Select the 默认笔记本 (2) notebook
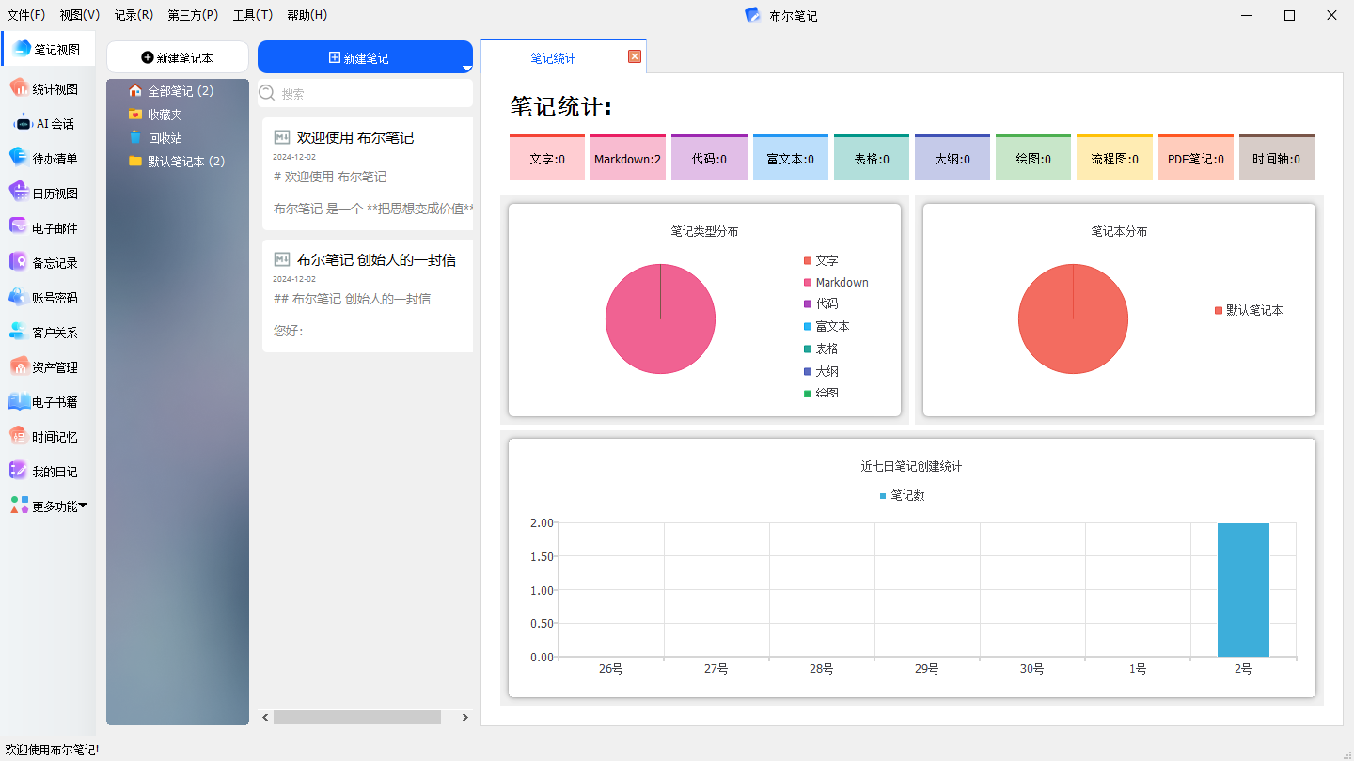The height and width of the screenshot is (761, 1354). coord(177,162)
